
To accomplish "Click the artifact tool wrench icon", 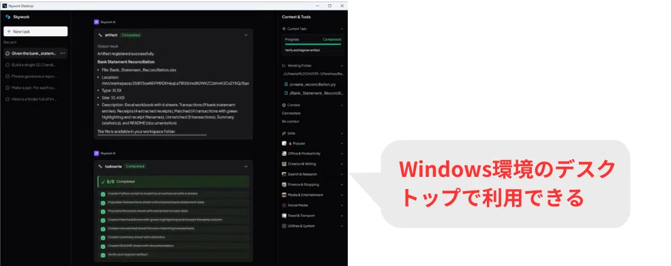I will (100, 35).
